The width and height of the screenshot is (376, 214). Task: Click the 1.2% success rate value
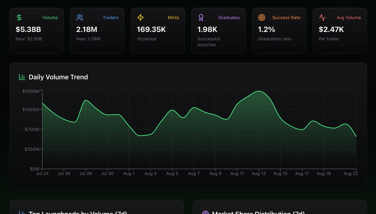(267, 29)
